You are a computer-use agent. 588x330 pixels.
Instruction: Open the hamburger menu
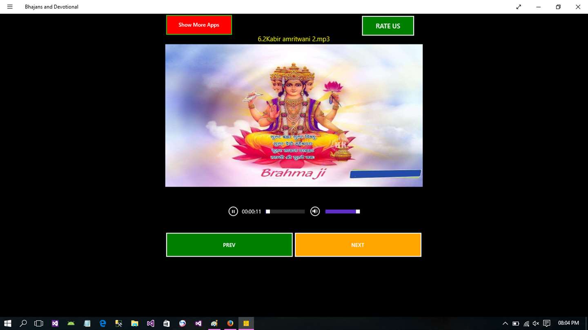click(10, 7)
